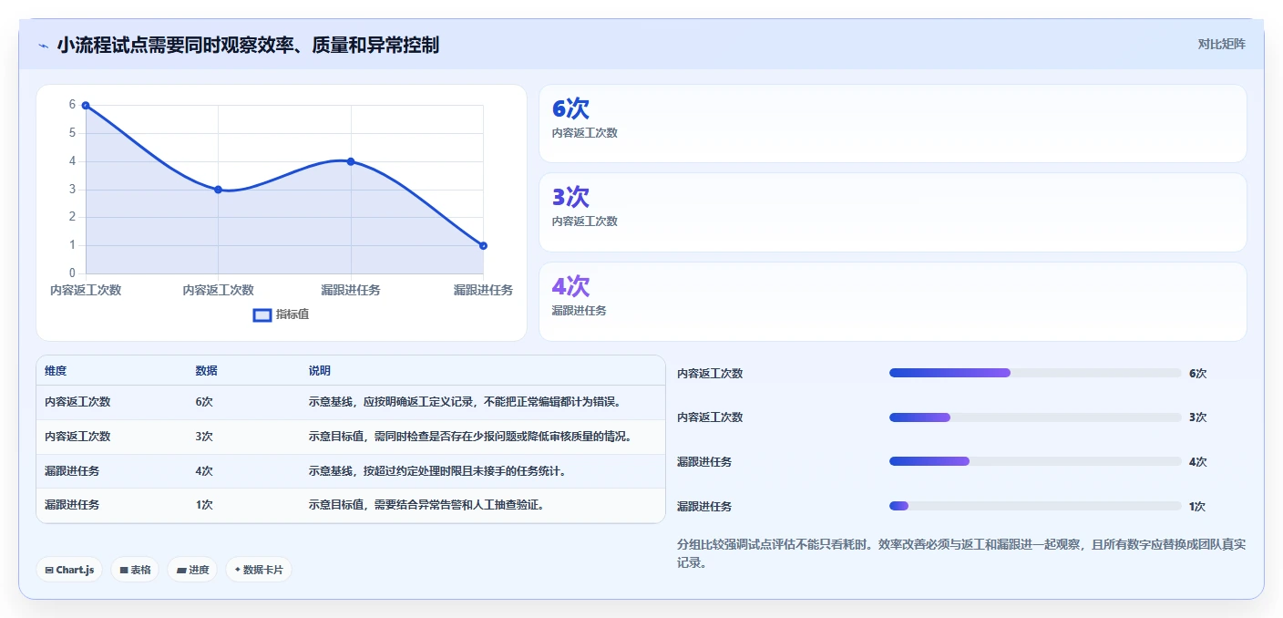
Task: Click the progress bar labelled 6次
Action: (1035, 373)
